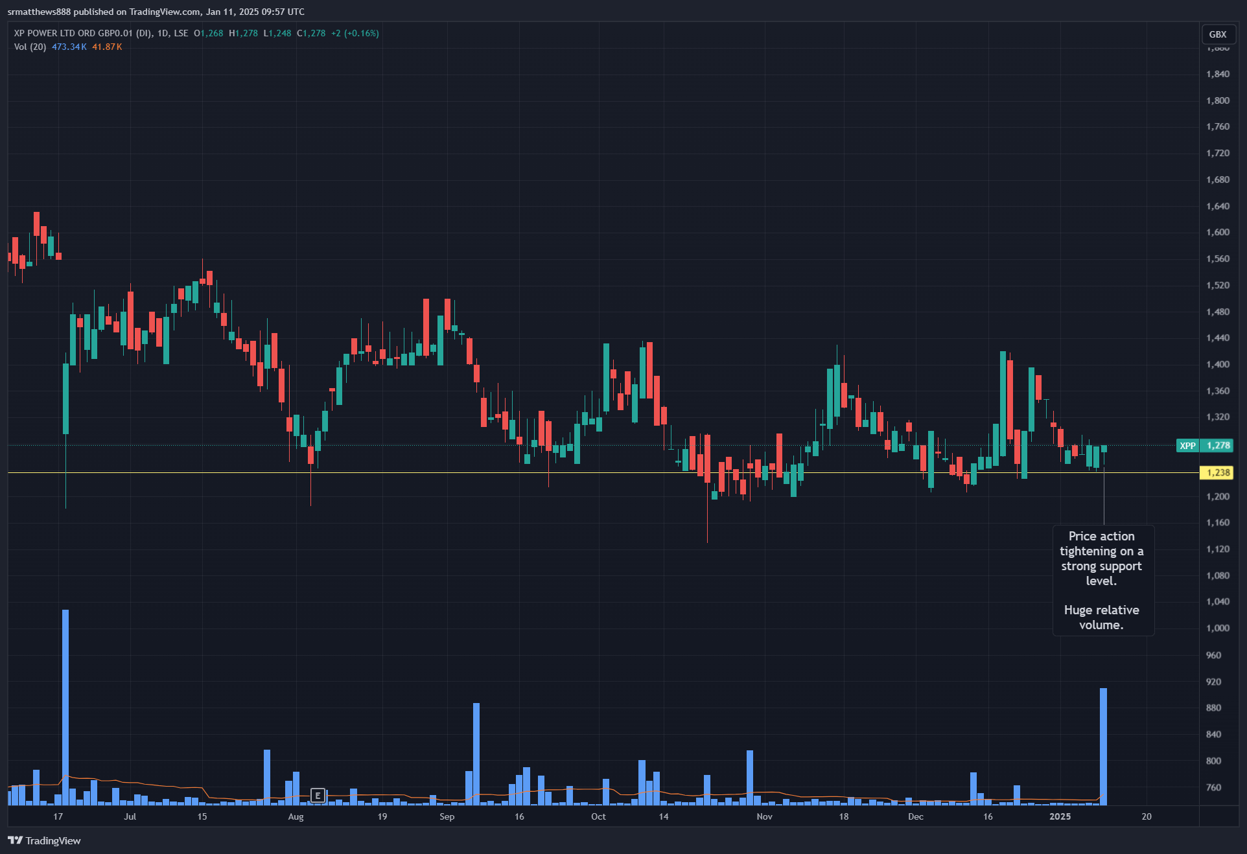Image resolution: width=1247 pixels, height=854 pixels.
Task: Click the 1,000 price axis label
Action: (1218, 628)
